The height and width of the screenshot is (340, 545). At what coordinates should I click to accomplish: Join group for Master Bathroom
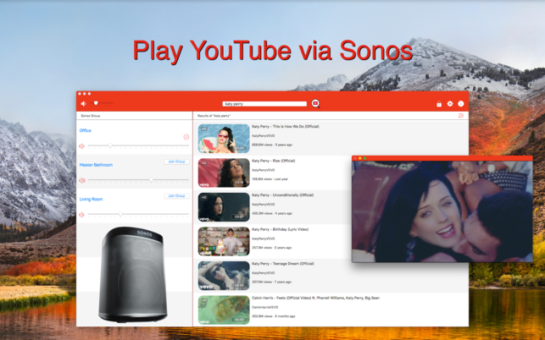(176, 162)
